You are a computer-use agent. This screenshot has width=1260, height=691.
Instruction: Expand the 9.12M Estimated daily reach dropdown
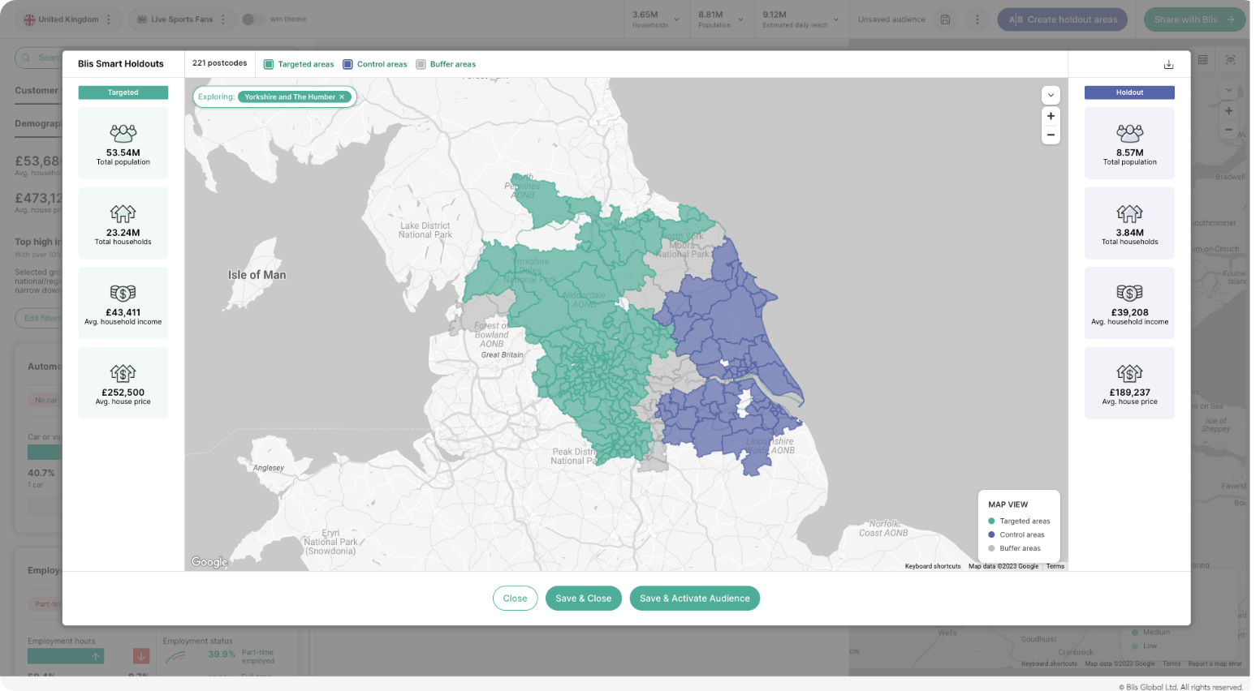pyautogui.click(x=835, y=19)
